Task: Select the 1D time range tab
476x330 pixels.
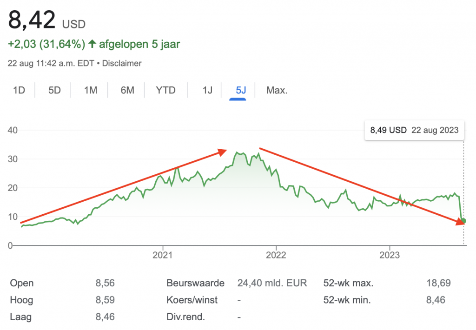Action: pyautogui.click(x=19, y=90)
